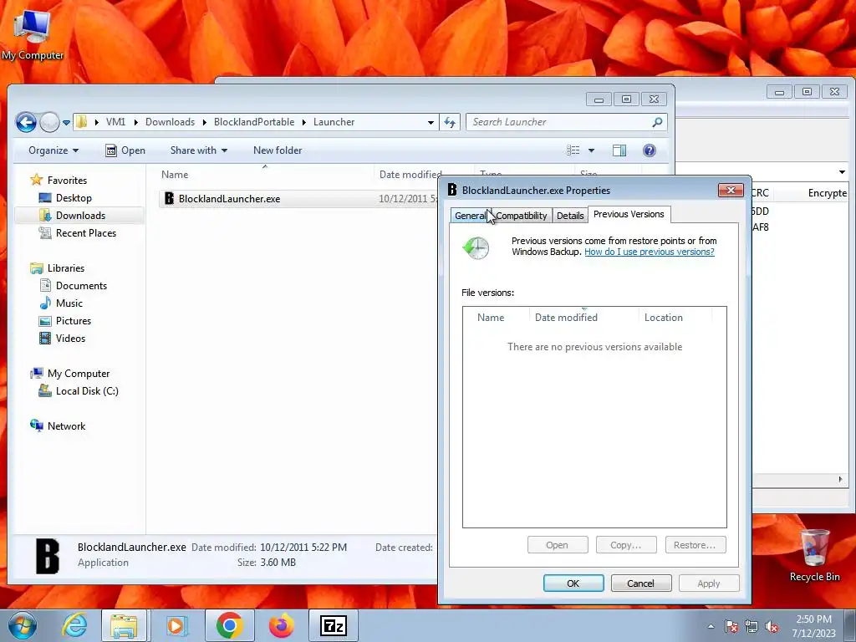Select My Computer in the navigation pane
The height and width of the screenshot is (642, 856).
click(78, 374)
